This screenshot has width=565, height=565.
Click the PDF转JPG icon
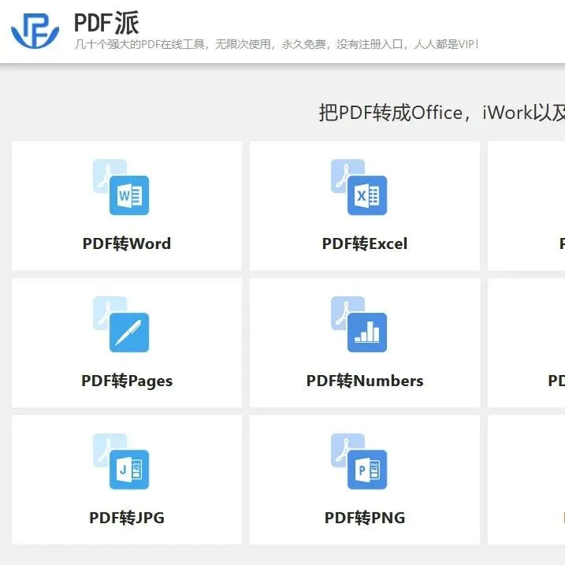coord(121,461)
